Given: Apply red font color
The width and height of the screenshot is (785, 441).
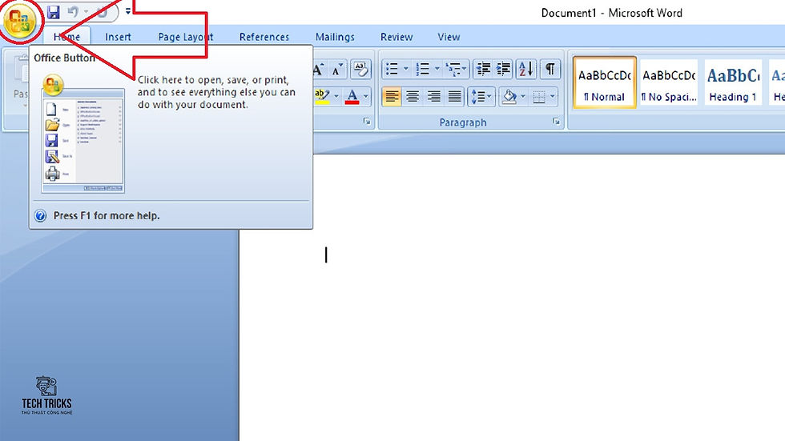Looking at the screenshot, I should 352,96.
